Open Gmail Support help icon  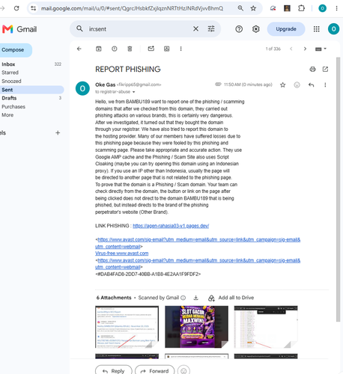coord(239,29)
